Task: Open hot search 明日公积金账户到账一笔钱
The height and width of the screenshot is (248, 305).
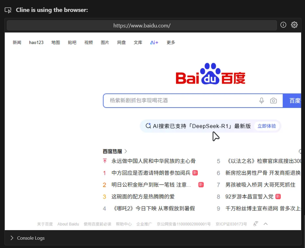Action: 151,185
